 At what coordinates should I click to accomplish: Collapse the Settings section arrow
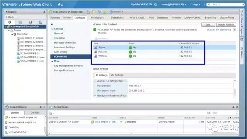point(52,29)
